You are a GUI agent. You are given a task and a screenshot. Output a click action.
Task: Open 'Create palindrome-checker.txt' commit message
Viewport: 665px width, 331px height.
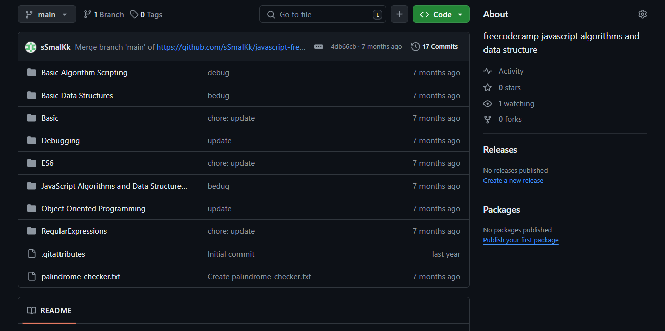259,277
